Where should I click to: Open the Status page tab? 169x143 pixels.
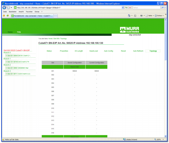(x=49, y=51)
